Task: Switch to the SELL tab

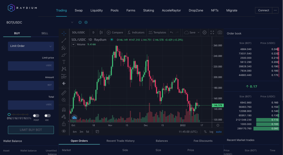Action: point(45,33)
